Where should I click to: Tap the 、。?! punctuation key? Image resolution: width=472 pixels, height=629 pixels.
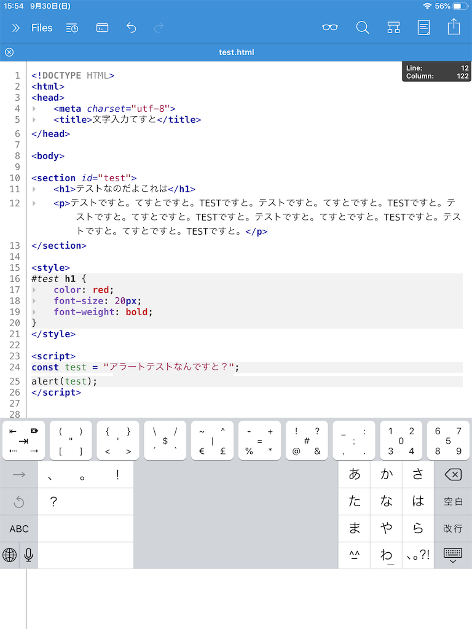pos(418,555)
